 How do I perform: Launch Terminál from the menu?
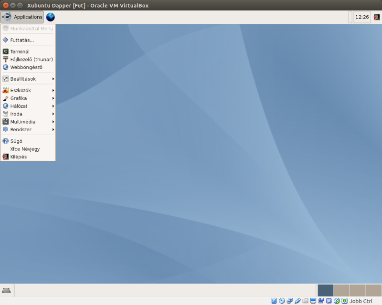tap(28, 52)
